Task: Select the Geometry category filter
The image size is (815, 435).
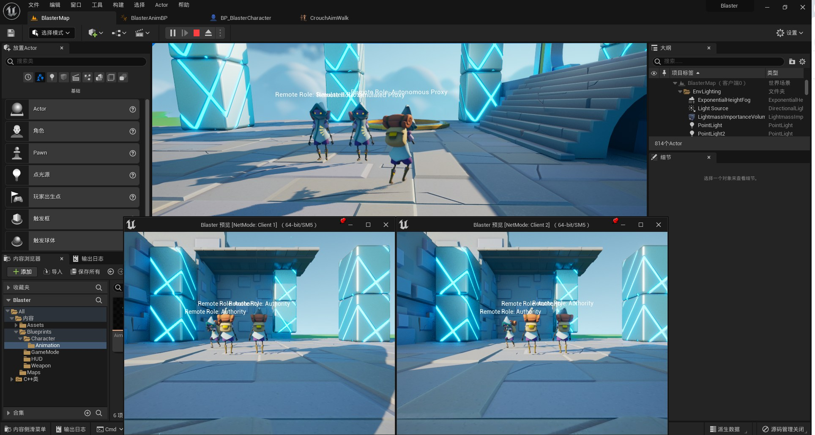Action: click(99, 77)
